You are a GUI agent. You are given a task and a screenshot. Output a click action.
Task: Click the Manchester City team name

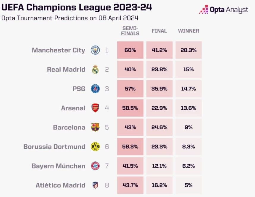[58, 50]
